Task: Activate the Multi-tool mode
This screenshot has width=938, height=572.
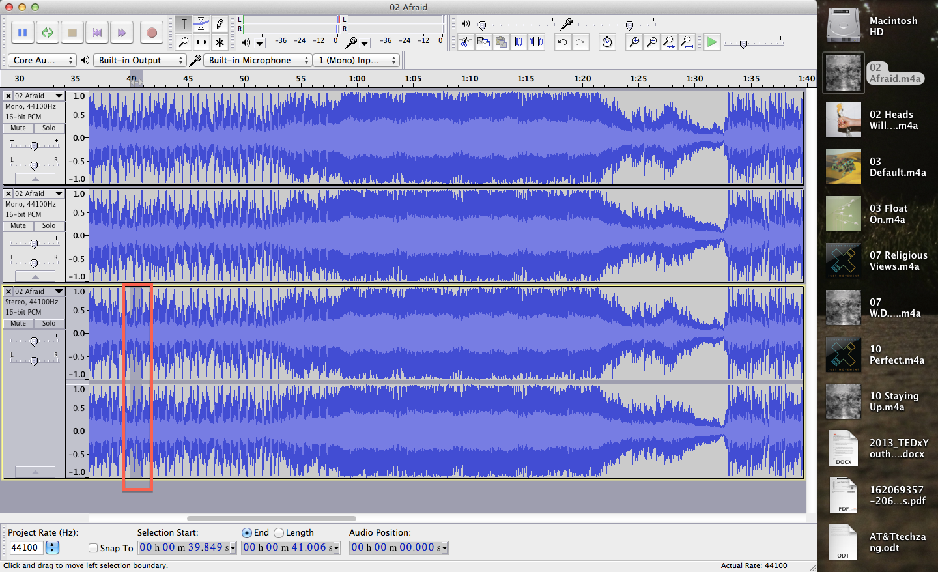Action: click(220, 42)
